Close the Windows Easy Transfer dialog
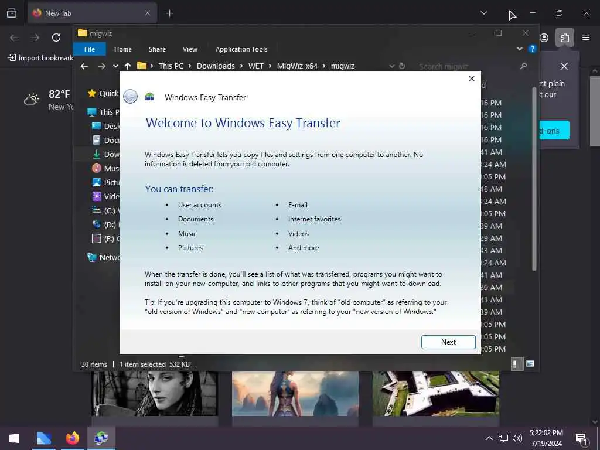Image resolution: width=600 pixels, height=450 pixels. [x=472, y=79]
